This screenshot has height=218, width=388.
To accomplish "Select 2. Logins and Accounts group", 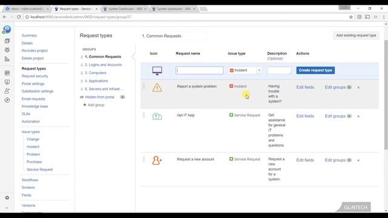I will pyautogui.click(x=103, y=65).
